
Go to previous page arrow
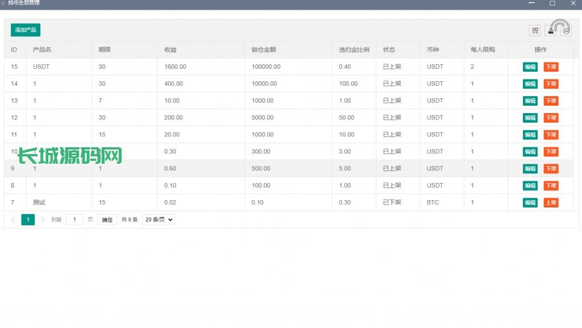pos(13,219)
